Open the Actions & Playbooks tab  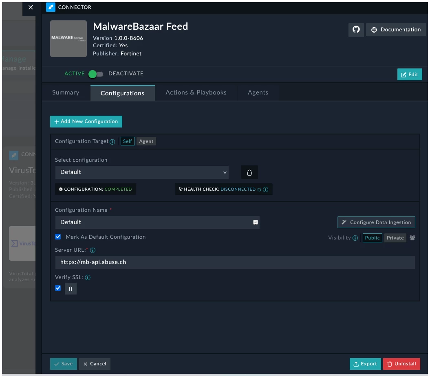click(196, 92)
